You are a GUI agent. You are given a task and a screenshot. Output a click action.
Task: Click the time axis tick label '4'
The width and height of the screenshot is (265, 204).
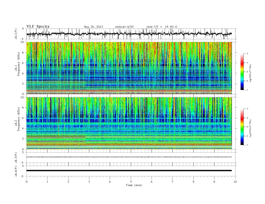[x=110, y=182]
